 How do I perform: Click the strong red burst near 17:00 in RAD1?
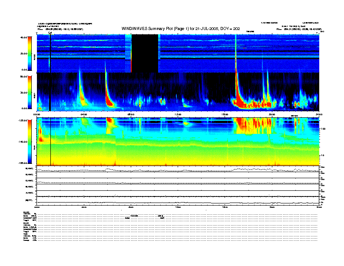coord(239,101)
